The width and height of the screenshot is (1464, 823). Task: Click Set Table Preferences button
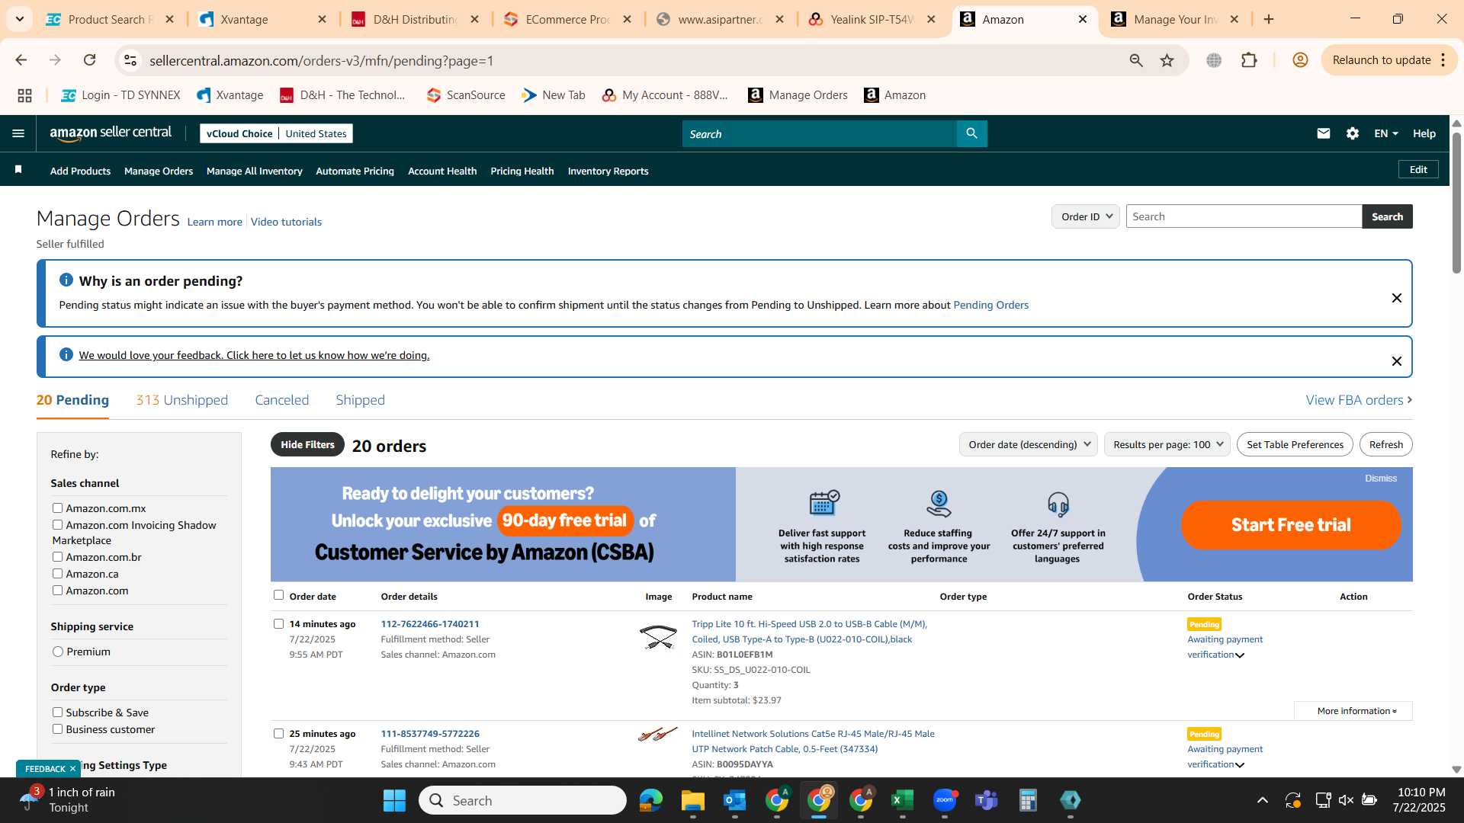1295,444
